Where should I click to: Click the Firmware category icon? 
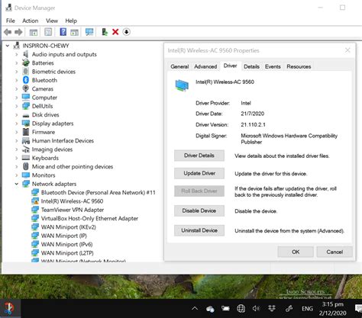(26, 132)
